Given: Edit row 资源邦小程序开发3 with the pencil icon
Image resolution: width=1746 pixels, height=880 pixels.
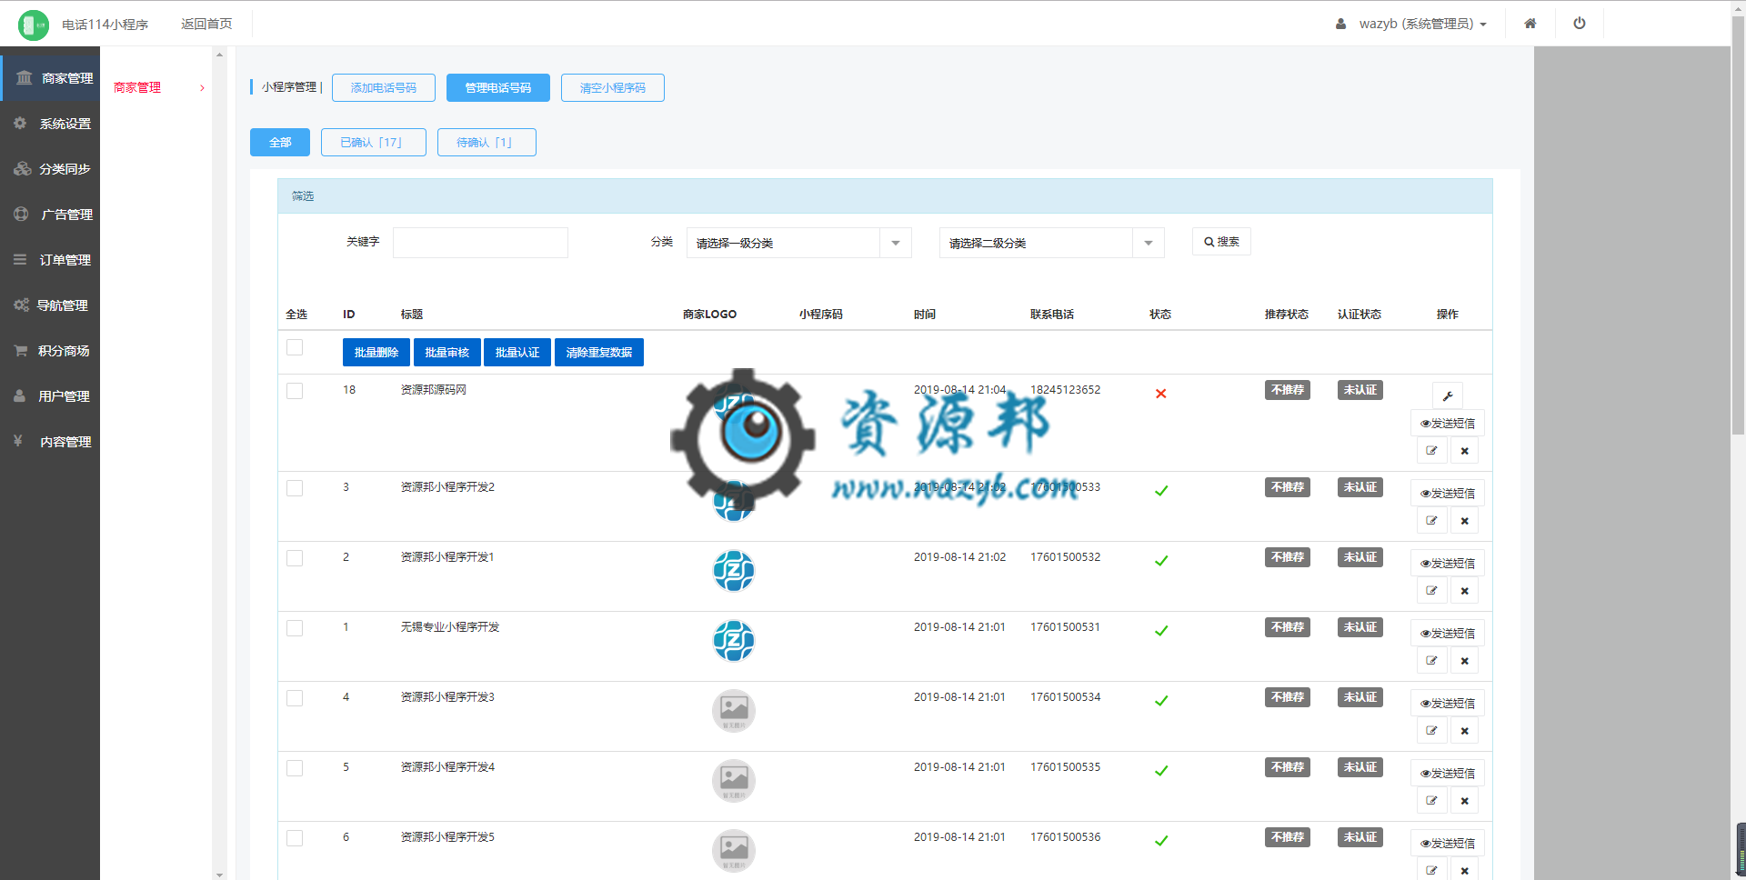Looking at the screenshot, I should click(x=1432, y=731).
